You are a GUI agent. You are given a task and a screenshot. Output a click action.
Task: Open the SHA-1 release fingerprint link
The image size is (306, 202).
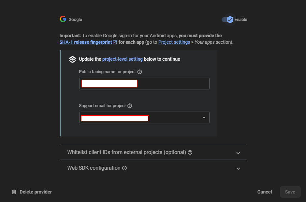tap(86, 42)
